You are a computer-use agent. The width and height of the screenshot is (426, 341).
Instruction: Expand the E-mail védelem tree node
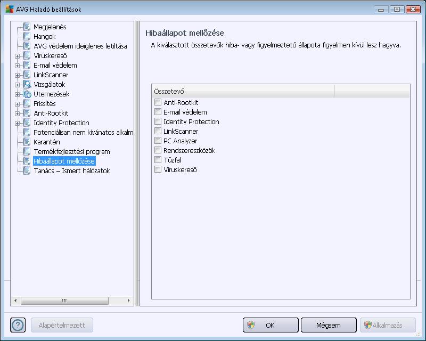[17, 66]
